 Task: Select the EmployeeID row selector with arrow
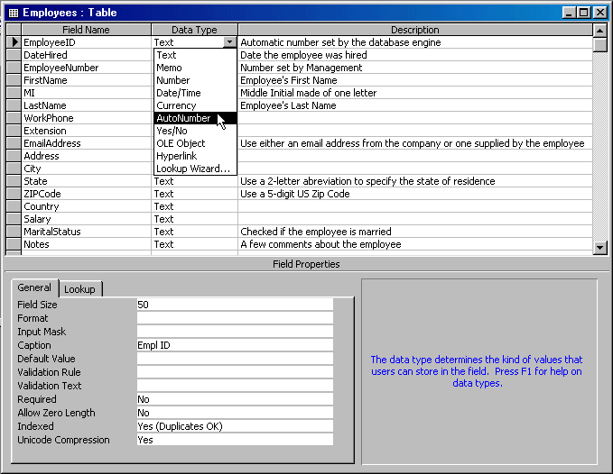[x=14, y=42]
